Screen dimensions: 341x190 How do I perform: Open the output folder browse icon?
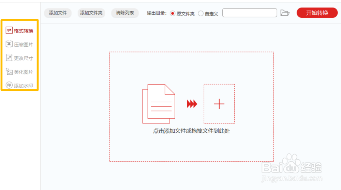(285, 13)
